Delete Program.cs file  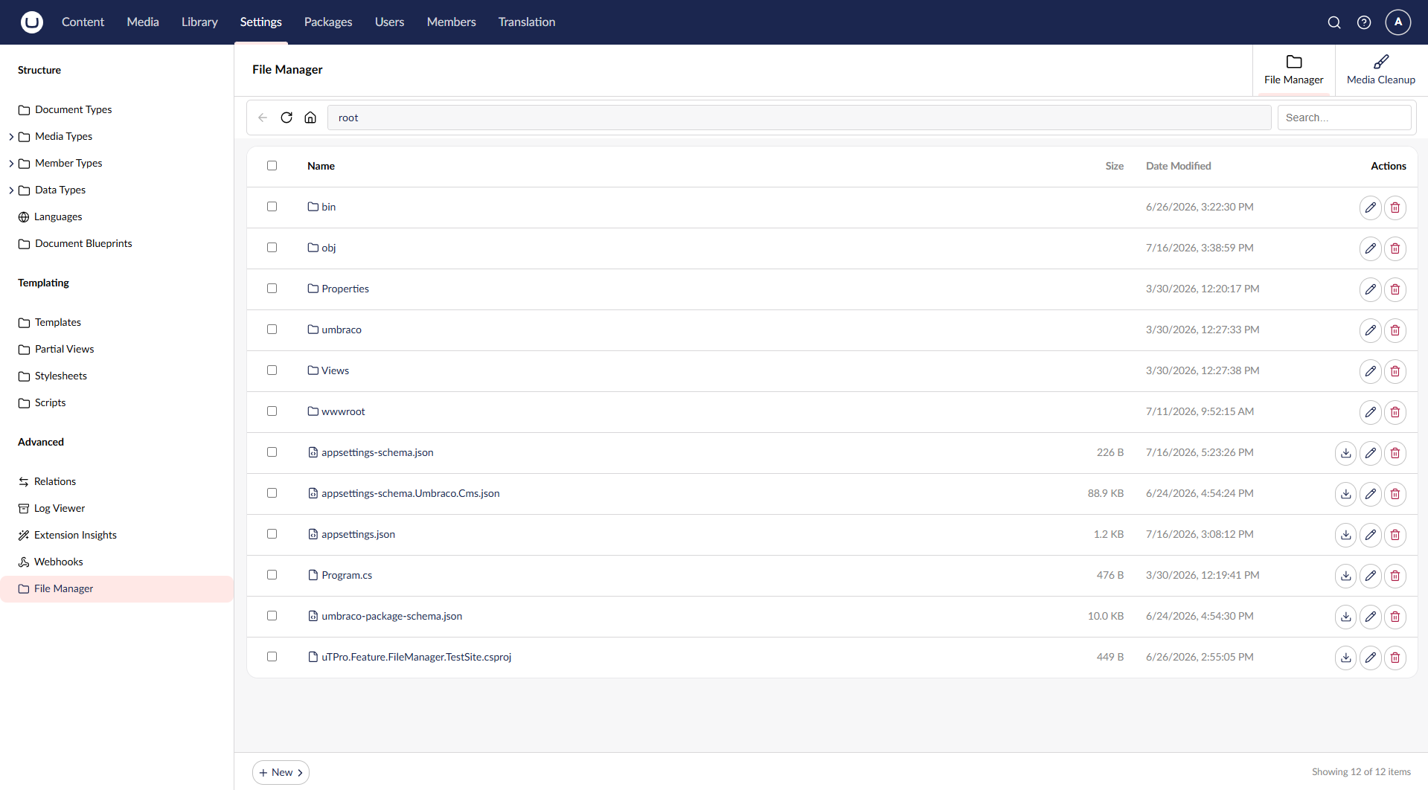(1395, 576)
